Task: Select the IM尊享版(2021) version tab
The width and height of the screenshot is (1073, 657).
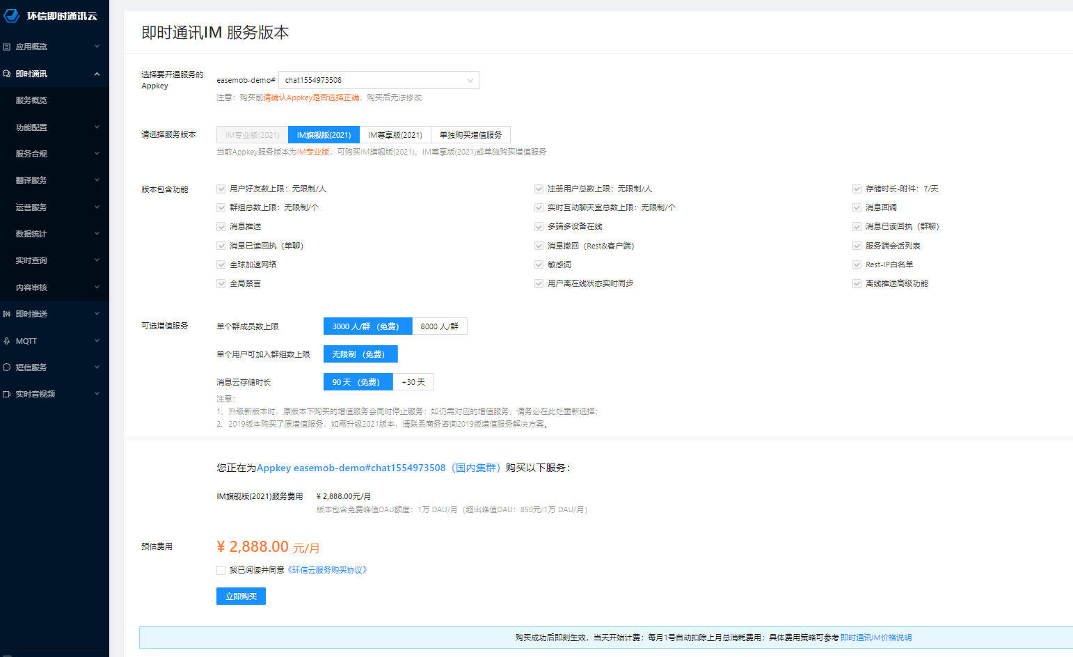Action: click(395, 135)
